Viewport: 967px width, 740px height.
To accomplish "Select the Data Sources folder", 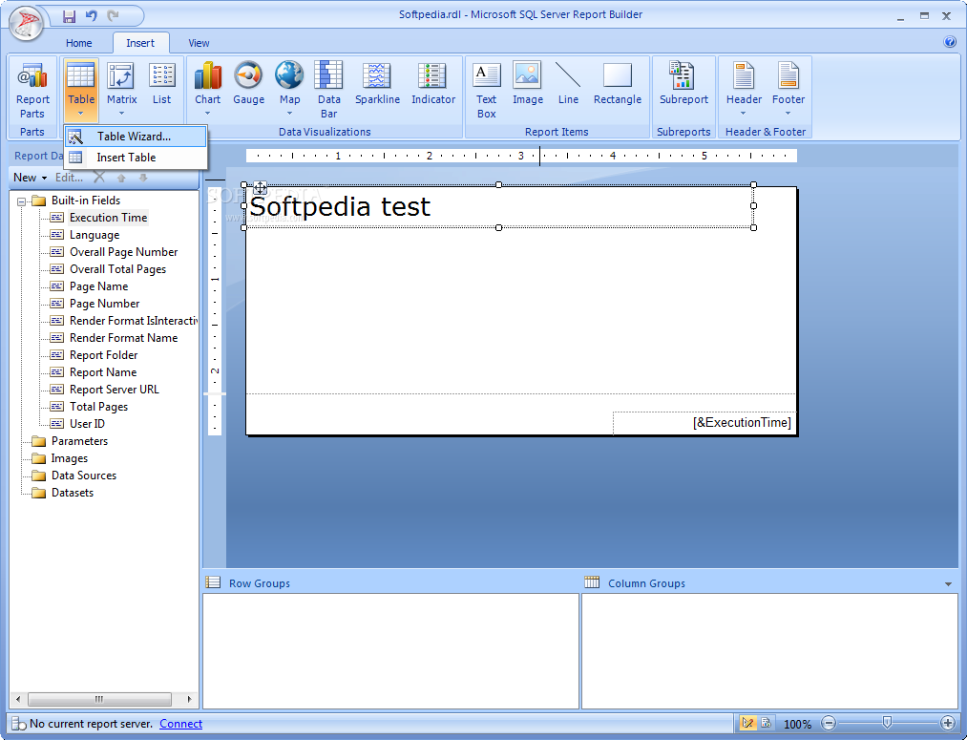I will coord(84,476).
